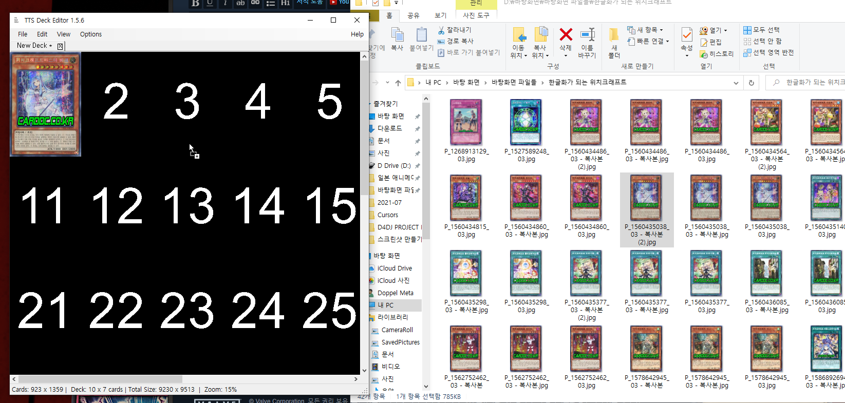Open the New item (새 항목) dropdown

(x=645, y=30)
